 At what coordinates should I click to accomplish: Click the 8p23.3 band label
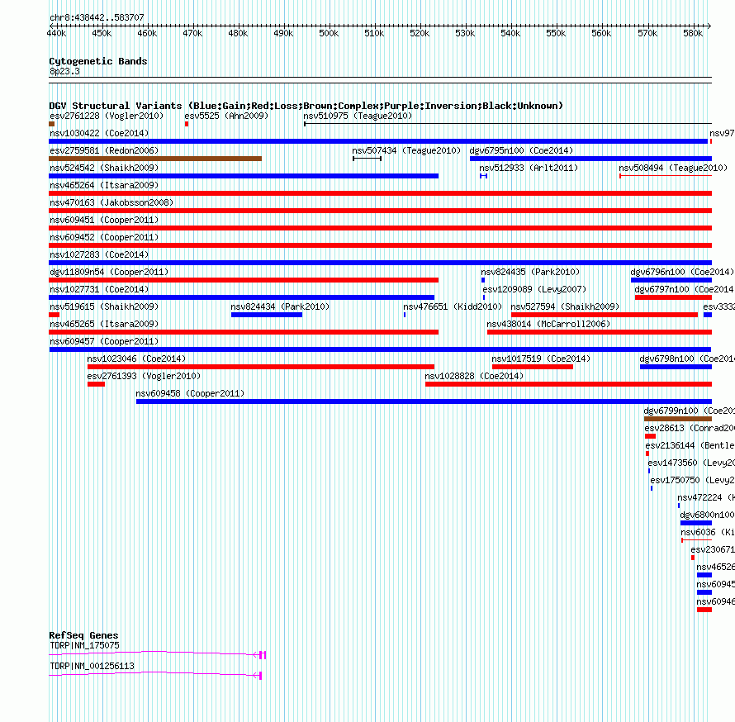click(x=64, y=71)
